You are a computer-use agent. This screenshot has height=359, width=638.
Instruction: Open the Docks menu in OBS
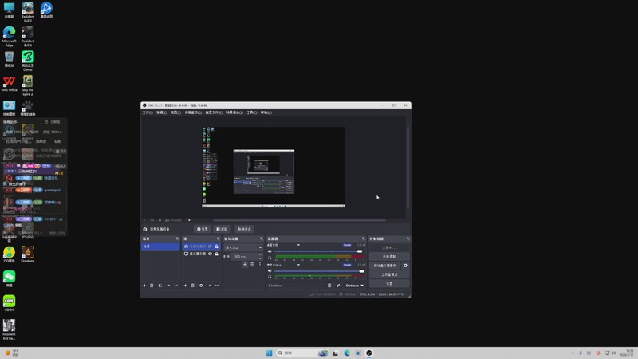tap(193, 112)
